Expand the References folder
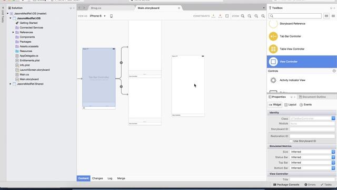 click(x=13, y=32)
